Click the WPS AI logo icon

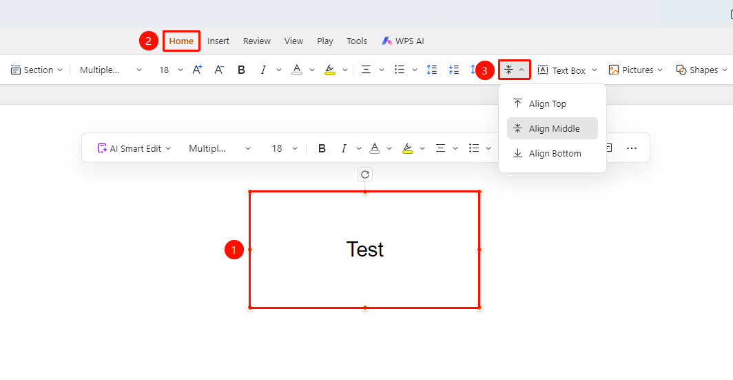[386, 41]
